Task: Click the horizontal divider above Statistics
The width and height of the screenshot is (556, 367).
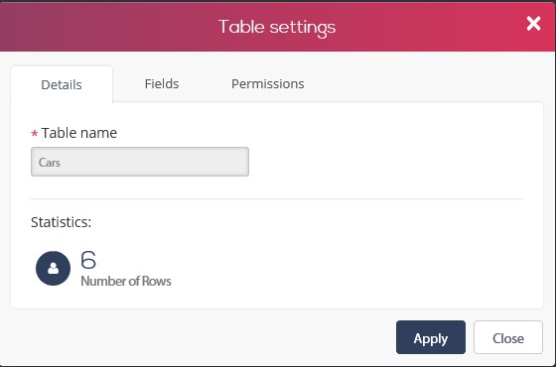Action: [277, 198]
